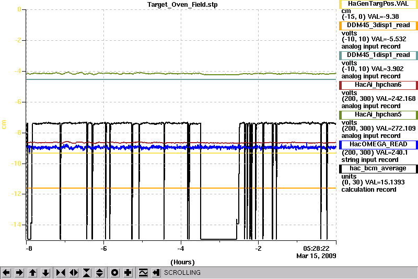This screenshot has width=418, height=279.
Task: Select the DDM45_1disp1_read legend curve button
Action: point(378,55)
